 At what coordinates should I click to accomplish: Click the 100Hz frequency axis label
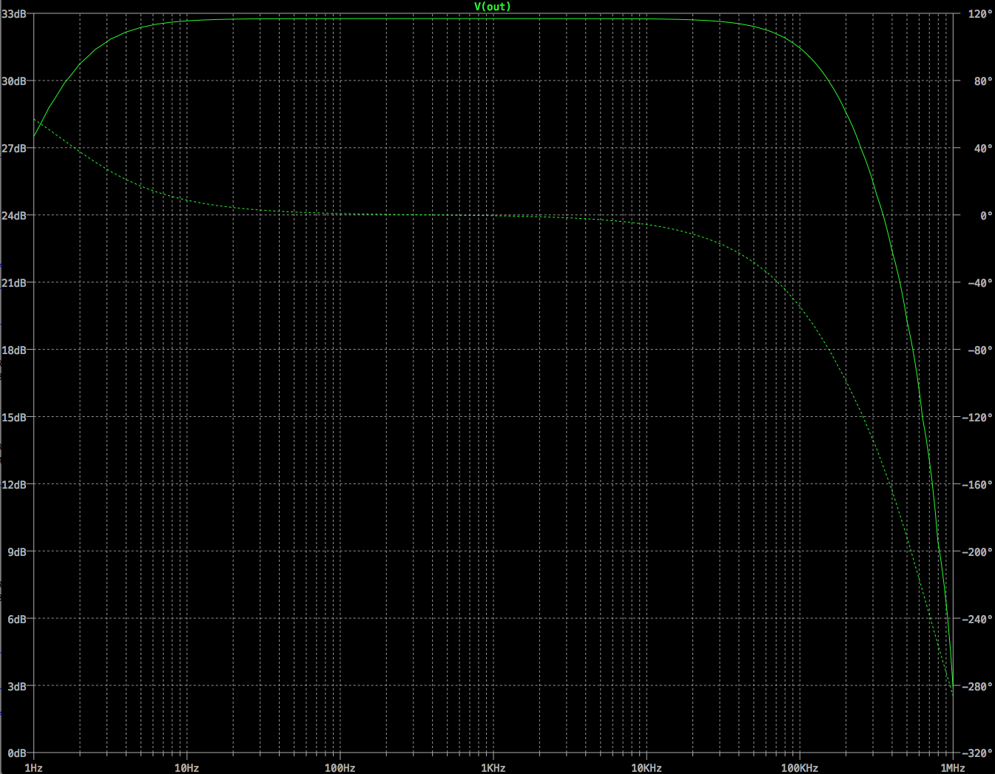coord(340,768)
